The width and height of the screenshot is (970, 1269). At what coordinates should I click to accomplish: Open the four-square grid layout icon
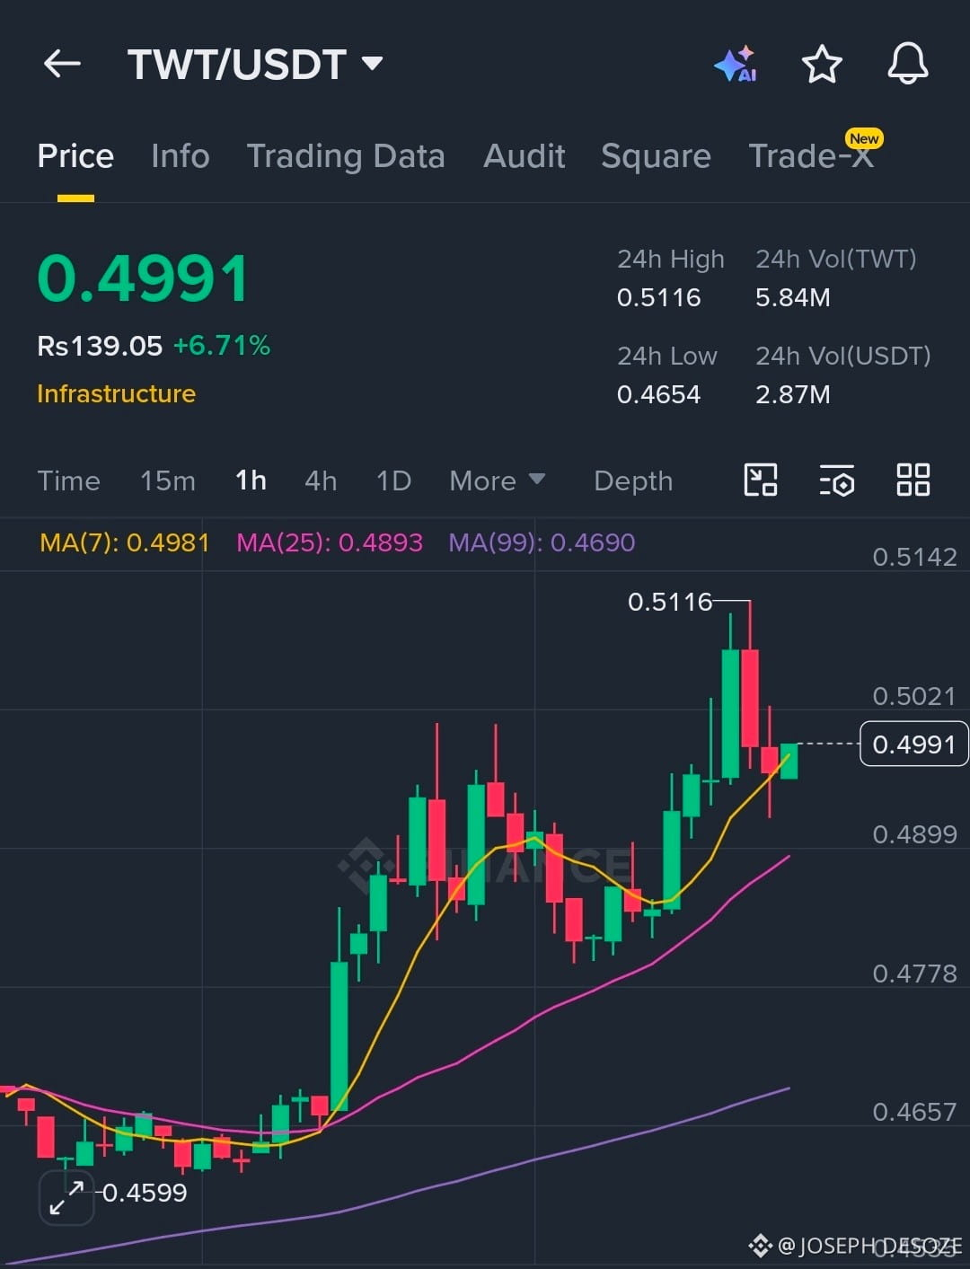[x=913, y=480]
